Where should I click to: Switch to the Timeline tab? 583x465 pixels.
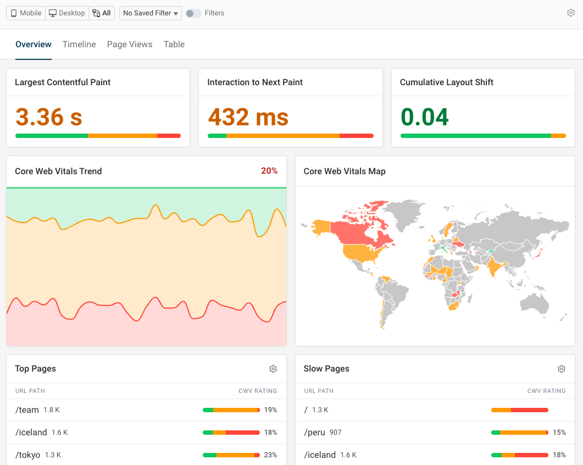(x=79, y=45)
